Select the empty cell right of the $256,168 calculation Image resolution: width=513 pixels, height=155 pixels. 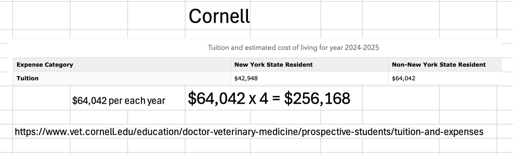(400, 99)
